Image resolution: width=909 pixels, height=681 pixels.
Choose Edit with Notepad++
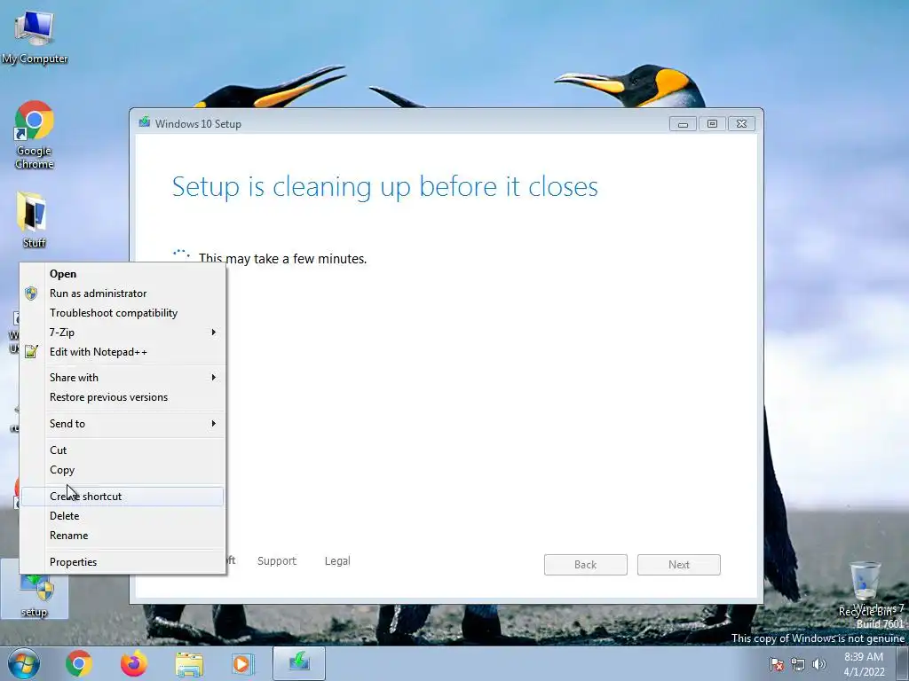point(122,351)
